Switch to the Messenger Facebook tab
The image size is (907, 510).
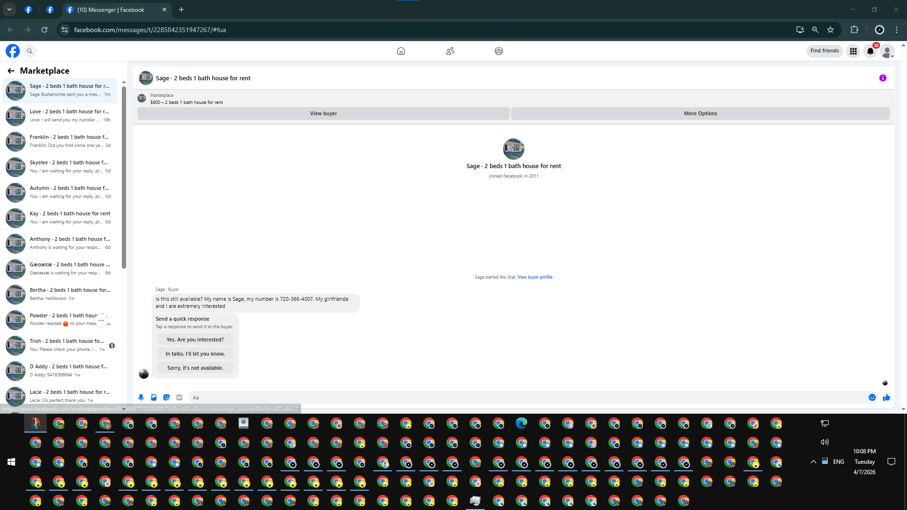pyautogui.click(x=117, y=9)
